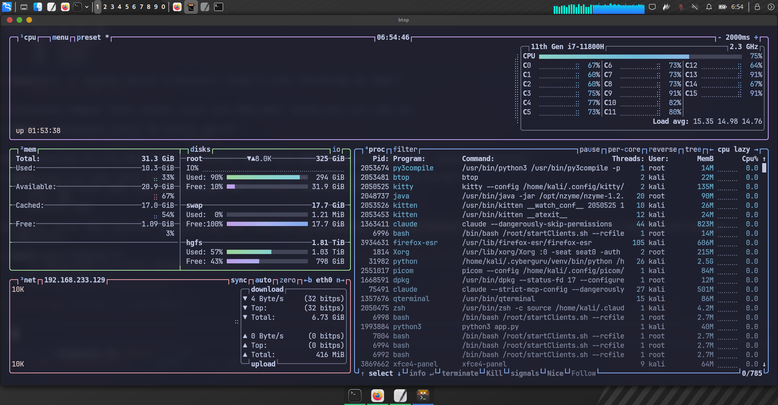
Task: Decrease update interval with minus beside 2000ms
Action: [720, 37]
